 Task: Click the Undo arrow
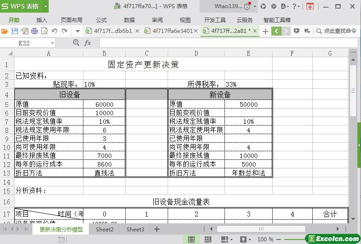pyautogui.click(x=55, y=31)
